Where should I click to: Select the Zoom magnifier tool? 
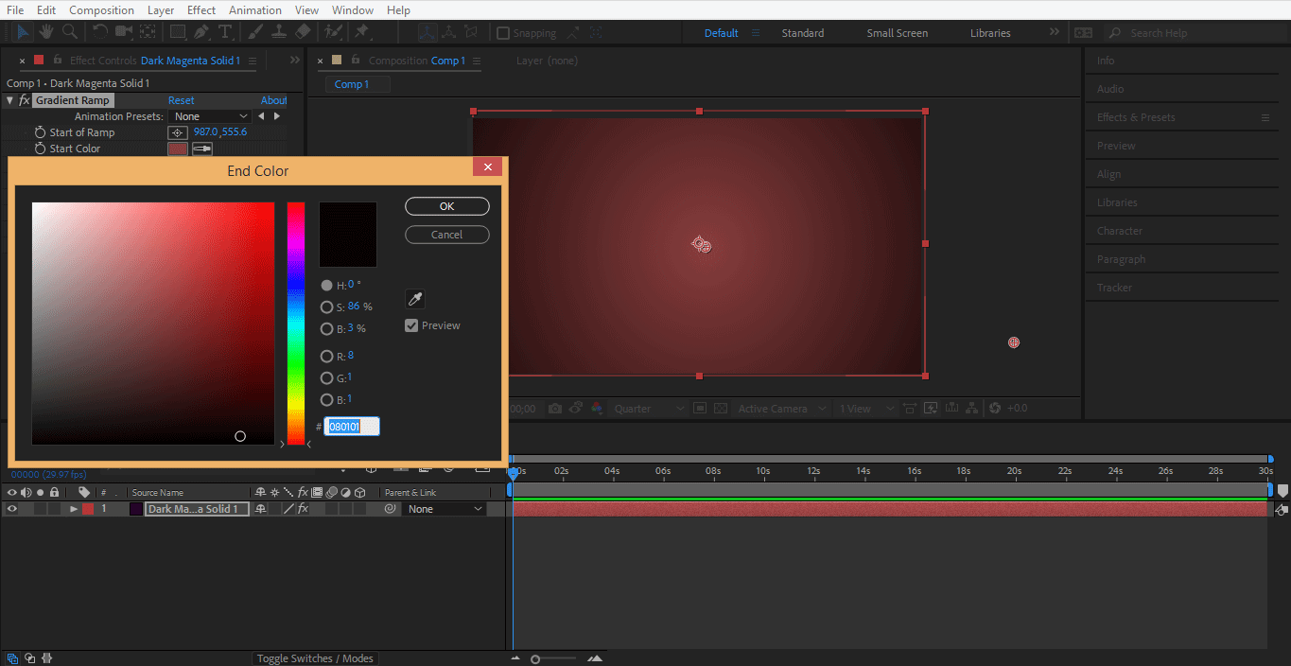[x=69, y=32]
